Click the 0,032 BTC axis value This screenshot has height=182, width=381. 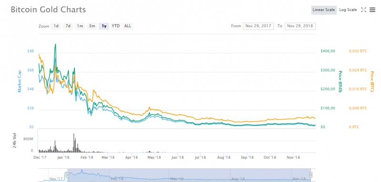358,51
